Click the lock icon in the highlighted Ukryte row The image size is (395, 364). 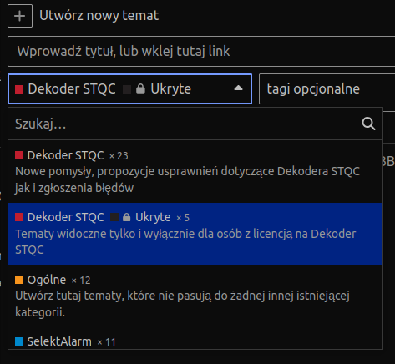pyautogui.click(x=126, y=217)
